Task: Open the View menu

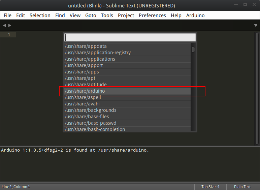Action: [75, 15]
